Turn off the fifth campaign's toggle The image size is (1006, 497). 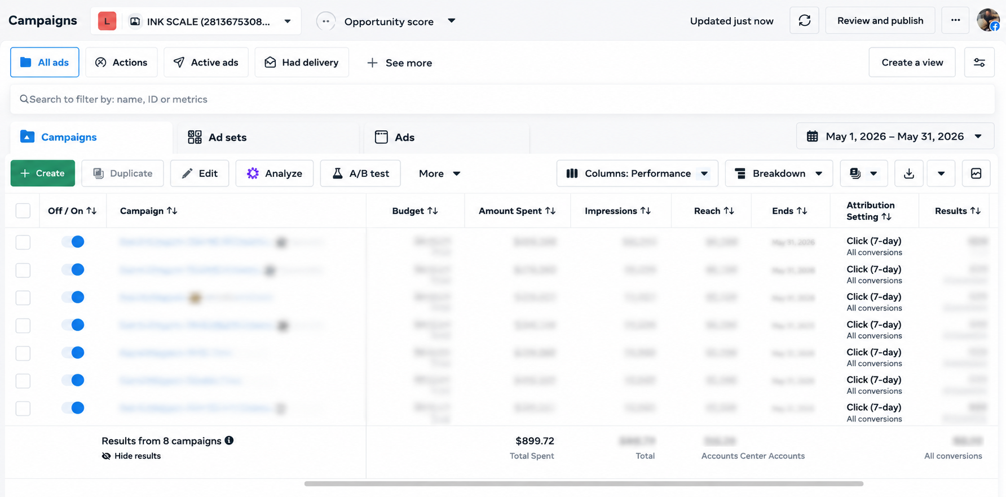coord(73,352)
